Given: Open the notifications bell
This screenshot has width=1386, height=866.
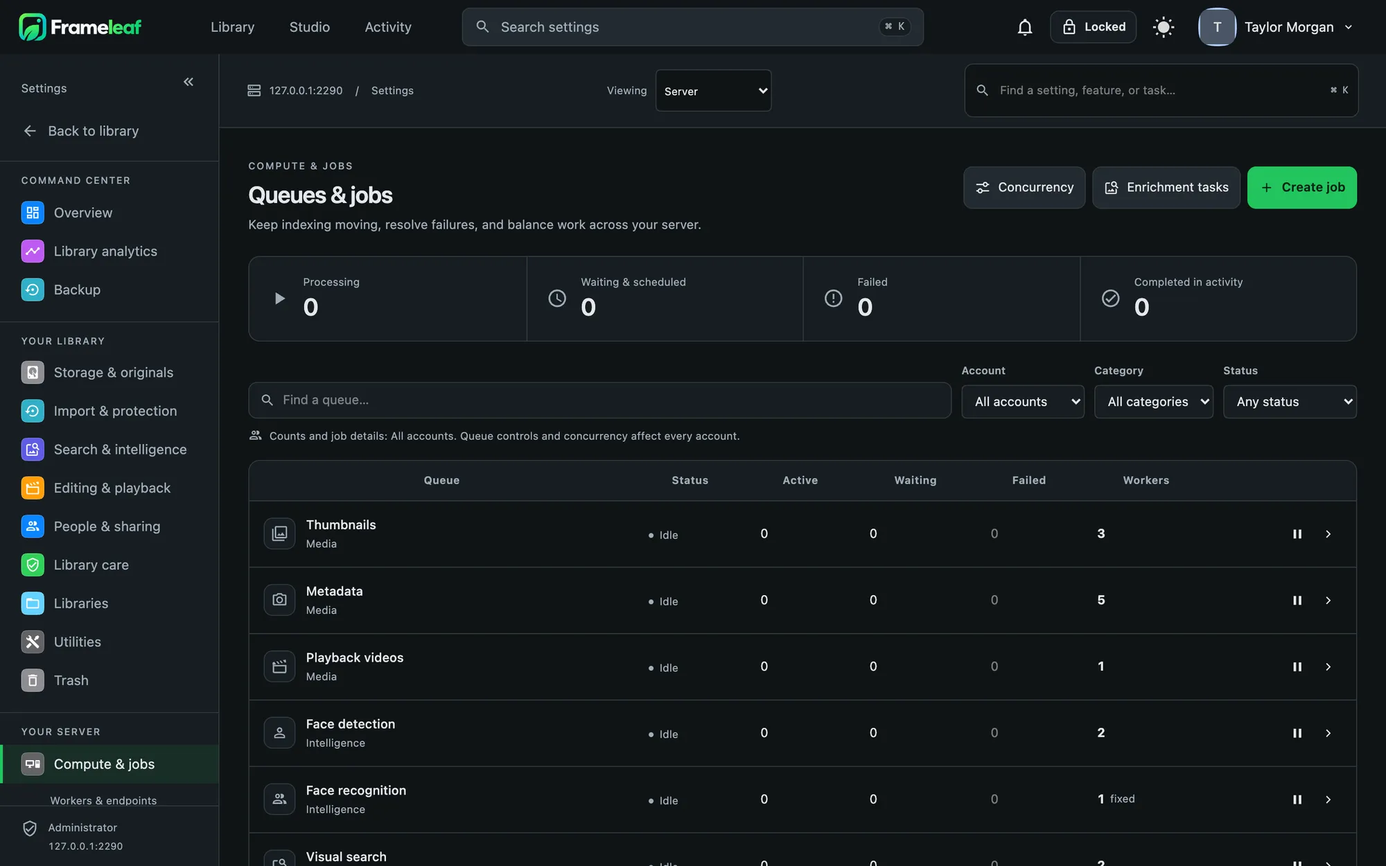Looking at the screenshot, I should click(x=1024, y=27).
